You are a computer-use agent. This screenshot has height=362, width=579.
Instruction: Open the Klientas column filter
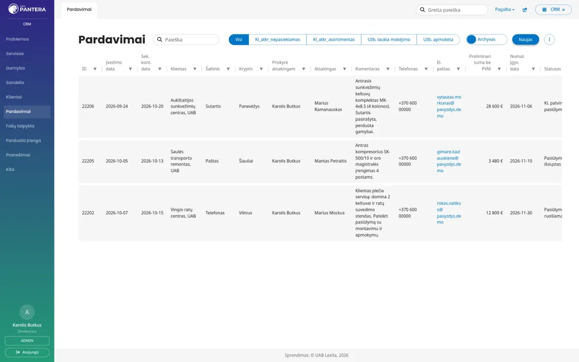point(195,69)
